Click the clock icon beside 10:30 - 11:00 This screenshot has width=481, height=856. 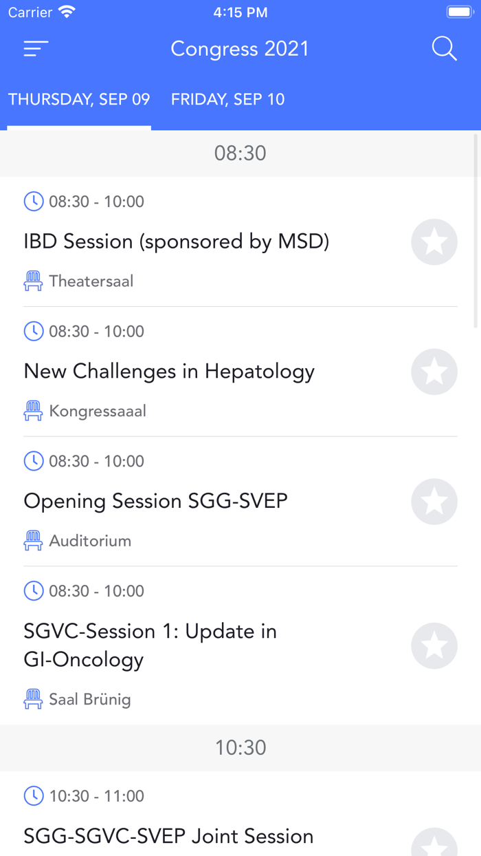coord(33,796)
